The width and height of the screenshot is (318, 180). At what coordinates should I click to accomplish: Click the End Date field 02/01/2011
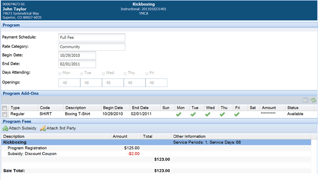coord(77,64)
